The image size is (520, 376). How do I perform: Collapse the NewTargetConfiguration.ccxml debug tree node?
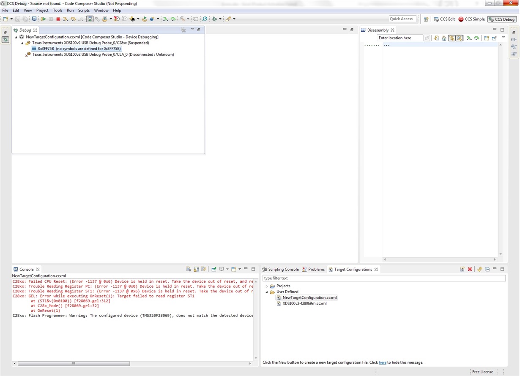[x=16, y=37]
